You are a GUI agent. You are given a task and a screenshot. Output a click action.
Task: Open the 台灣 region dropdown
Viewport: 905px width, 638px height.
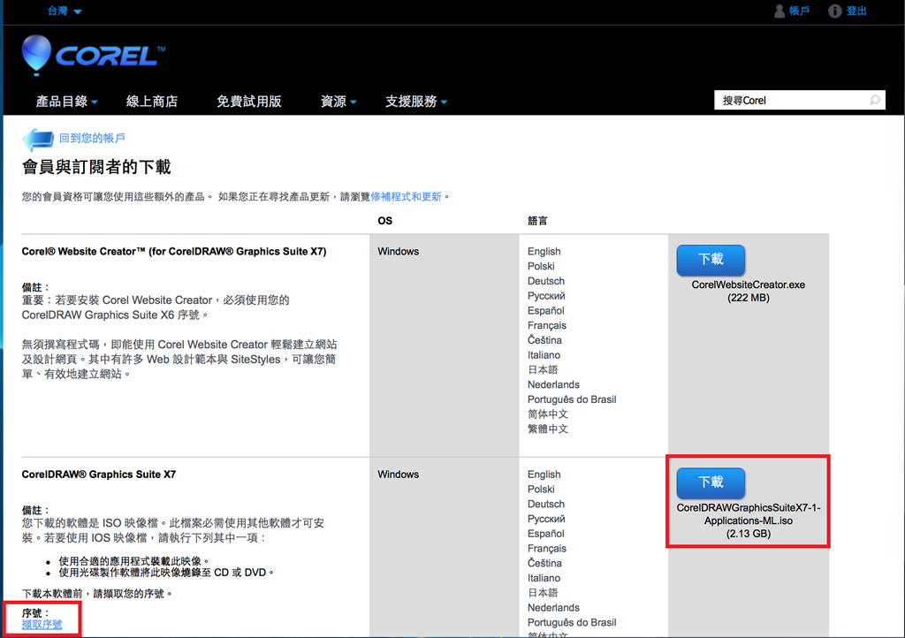point(64,11)
